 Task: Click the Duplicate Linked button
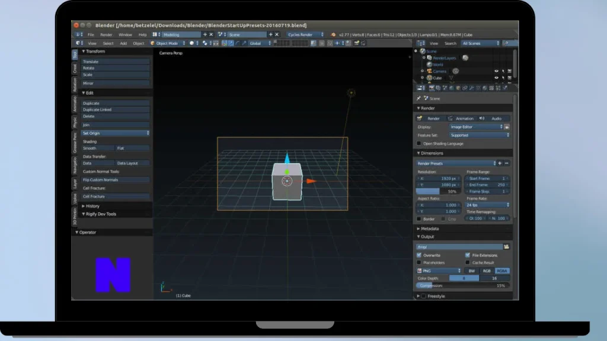tap(115, 110)
